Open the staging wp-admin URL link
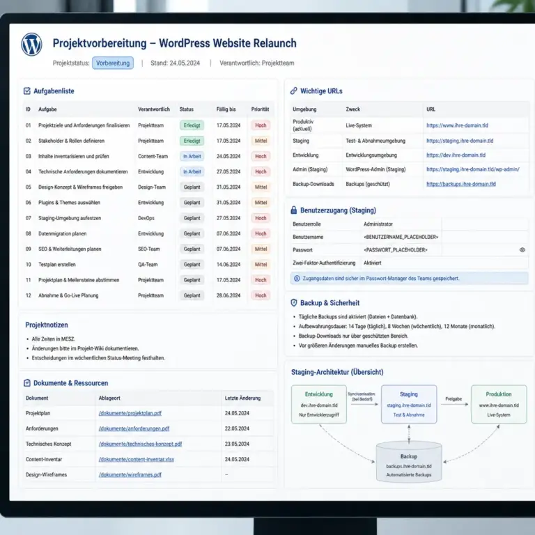The width and height of the screenshot is (535, 535). tap(472, 169)
